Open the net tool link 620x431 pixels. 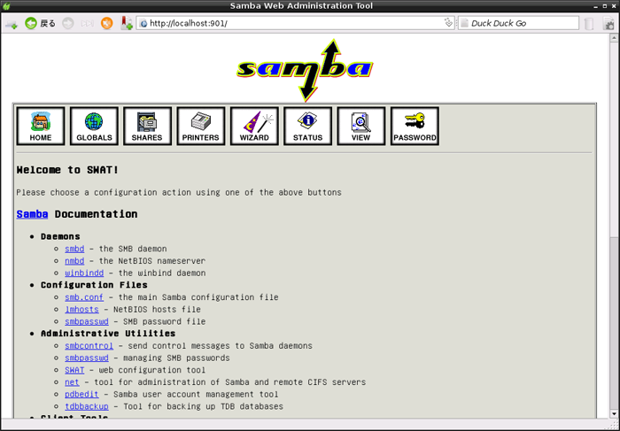pyautogui.click(x=72, y=382)
